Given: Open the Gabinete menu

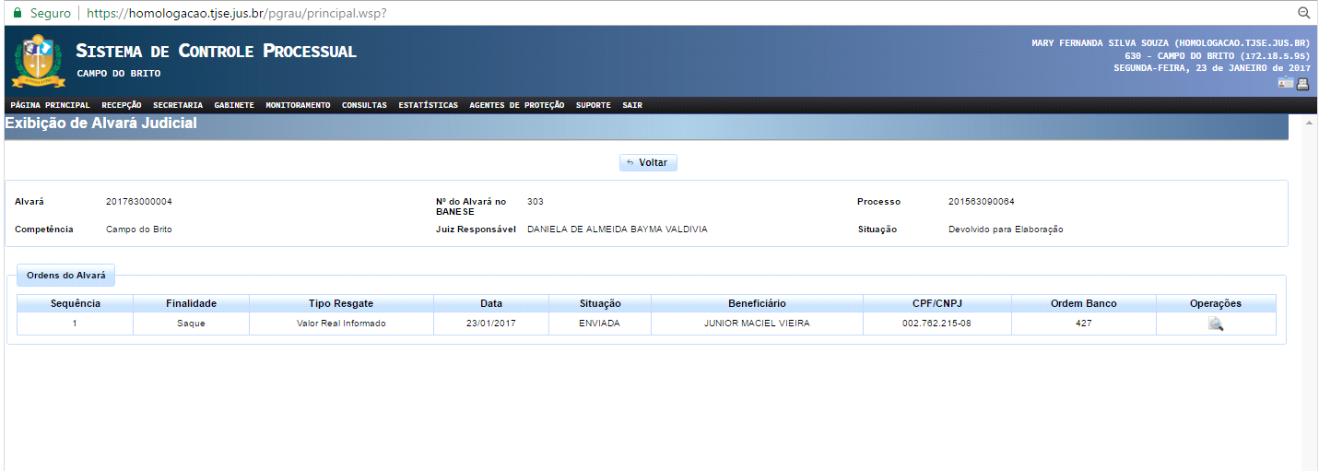Looking at the screenshot, I should (x=234, y=105).
